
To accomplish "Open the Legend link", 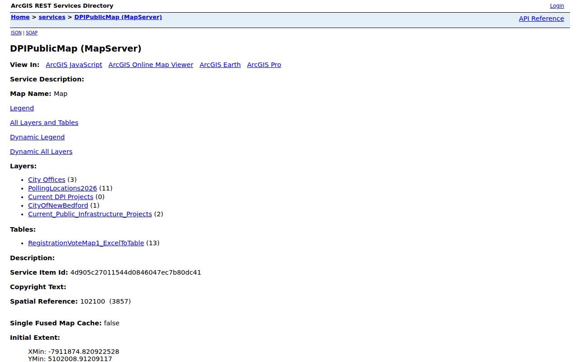I will click(x=22, y=108).
